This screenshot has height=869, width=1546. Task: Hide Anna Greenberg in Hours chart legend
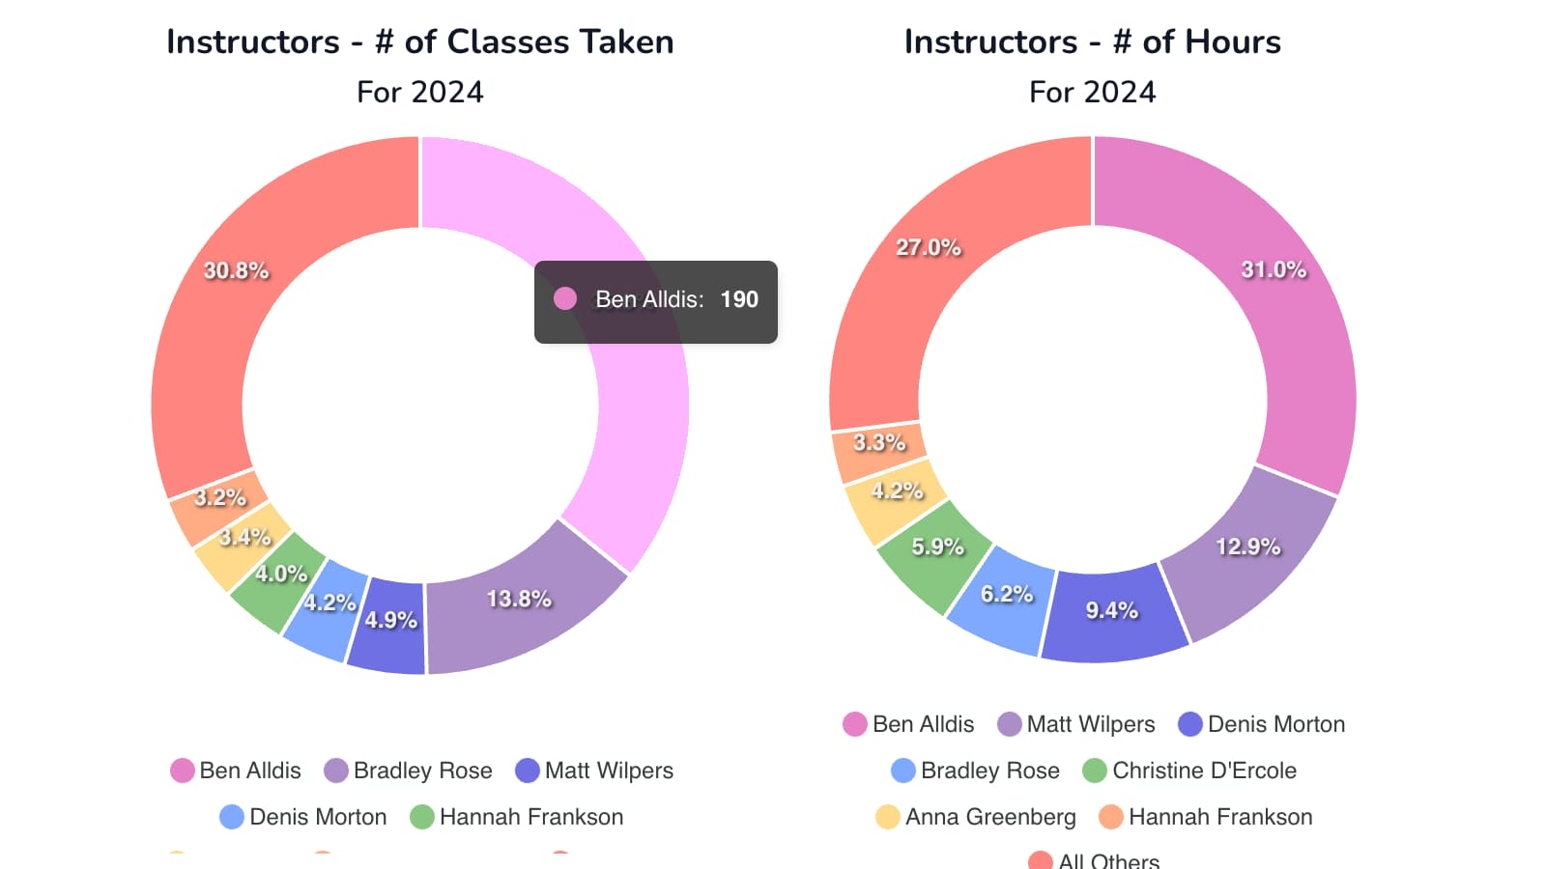[976, 817]
